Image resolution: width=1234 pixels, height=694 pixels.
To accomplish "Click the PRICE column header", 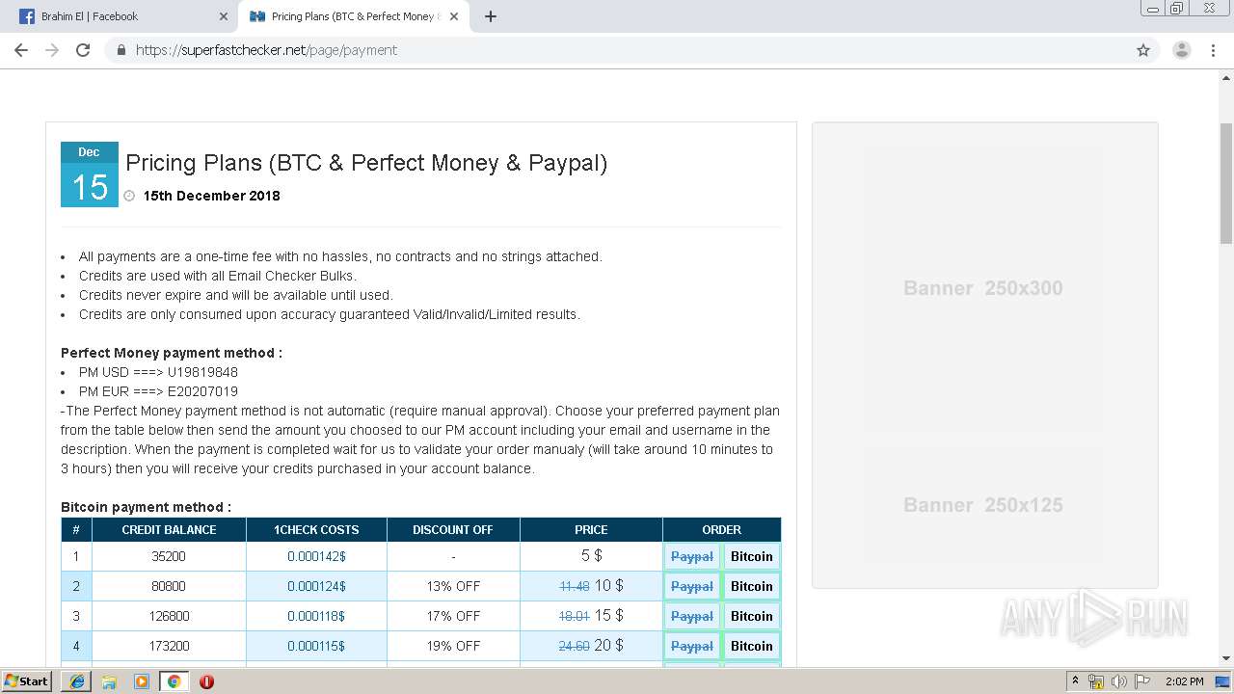I will tap(591, 529).
